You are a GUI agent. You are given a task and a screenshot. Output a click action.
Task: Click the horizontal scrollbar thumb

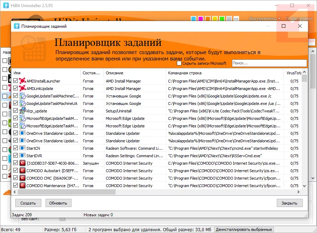(67, 192)
